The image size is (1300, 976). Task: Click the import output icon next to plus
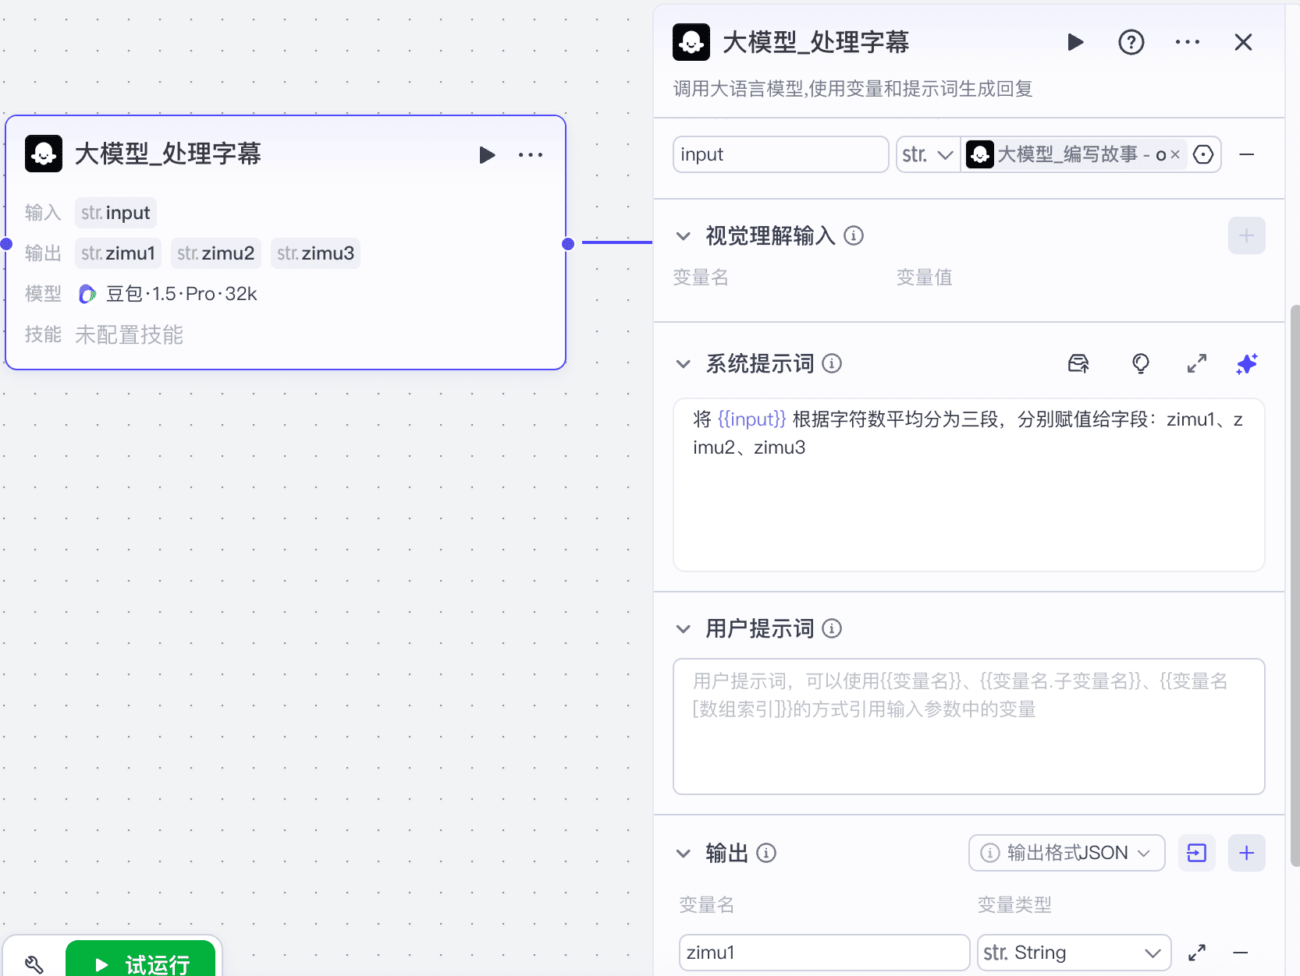click(x=1197, y=853)
